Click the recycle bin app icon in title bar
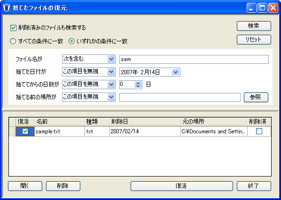 (x=7, y=8)
